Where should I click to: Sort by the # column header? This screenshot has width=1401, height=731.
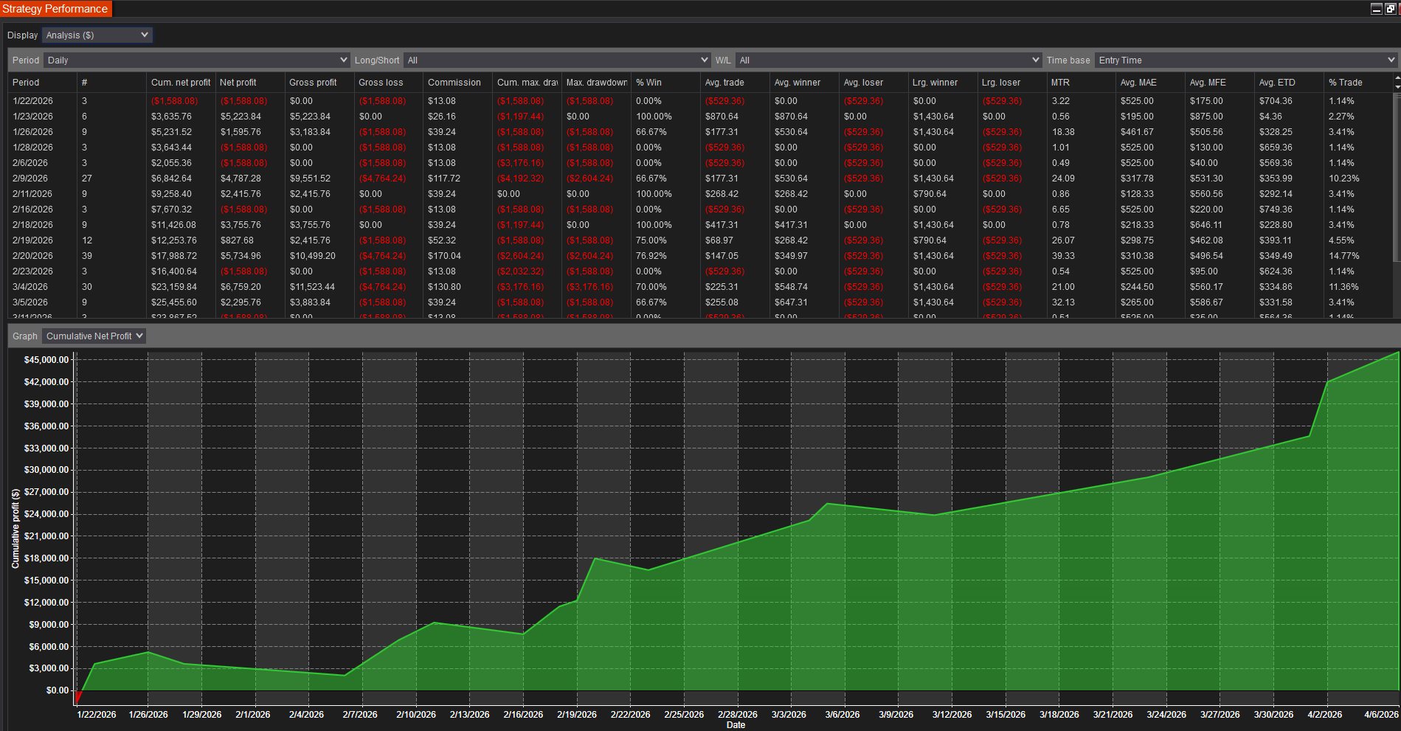point(111,83)
